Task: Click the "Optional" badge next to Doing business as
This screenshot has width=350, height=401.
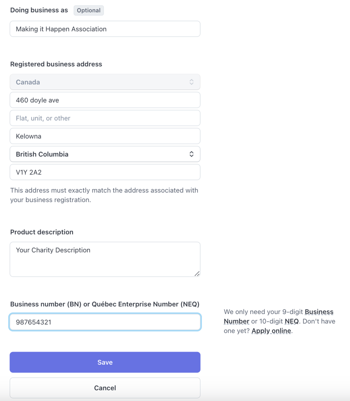Action: click(88, 10)
